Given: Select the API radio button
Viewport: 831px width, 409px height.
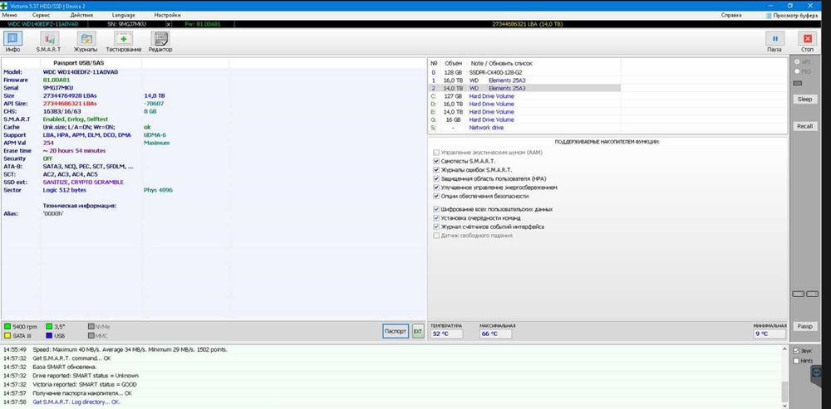Looking at the screenshot, I should tap(797, 62).
